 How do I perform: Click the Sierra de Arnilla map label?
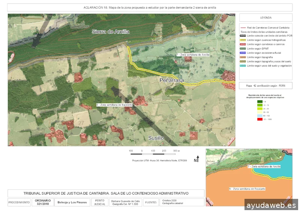click(x=111, y=32)
